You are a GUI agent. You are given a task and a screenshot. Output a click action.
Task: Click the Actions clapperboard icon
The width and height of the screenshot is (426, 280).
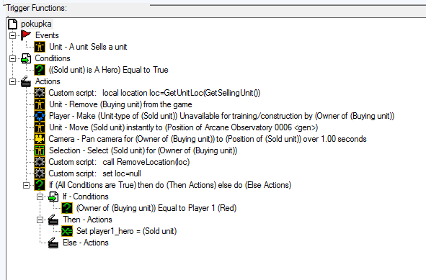pyautogui.click(x=26, y=81)
